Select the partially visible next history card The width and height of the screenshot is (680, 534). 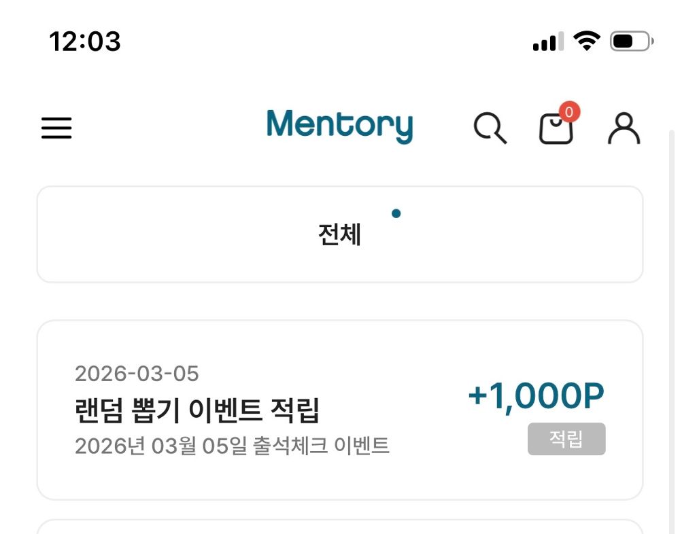tap(340, 527)
